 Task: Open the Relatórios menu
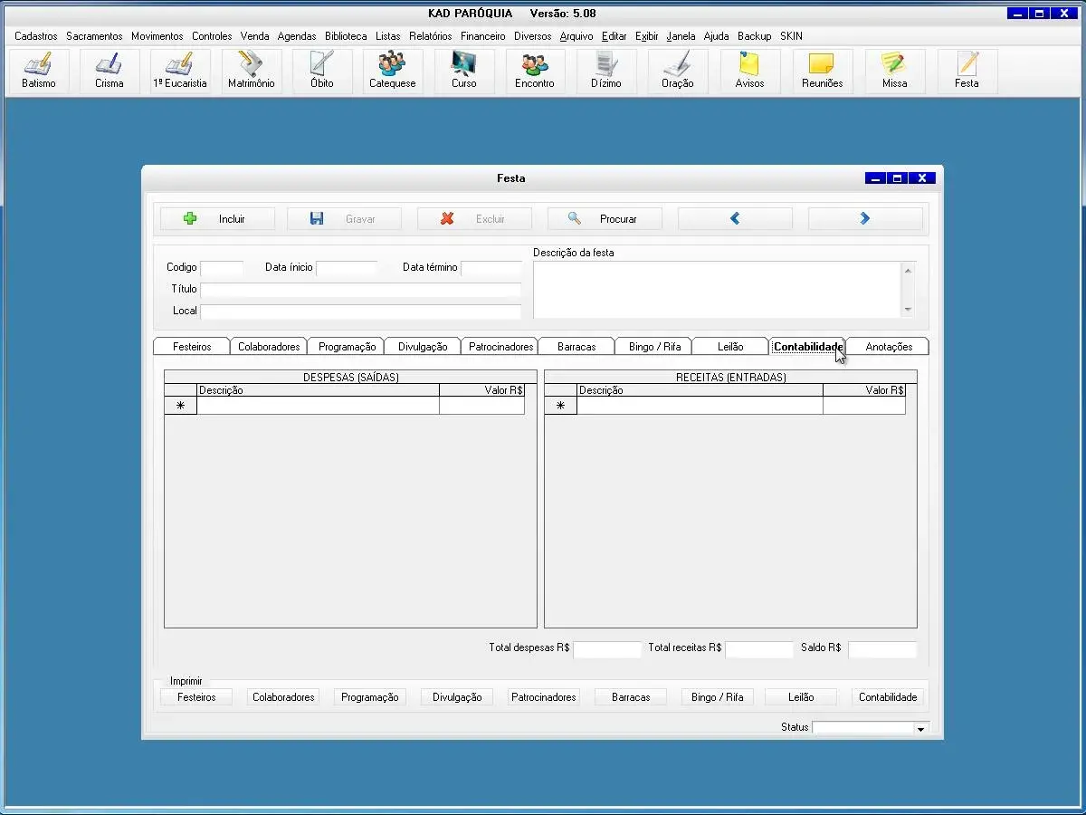pos(431,36)
